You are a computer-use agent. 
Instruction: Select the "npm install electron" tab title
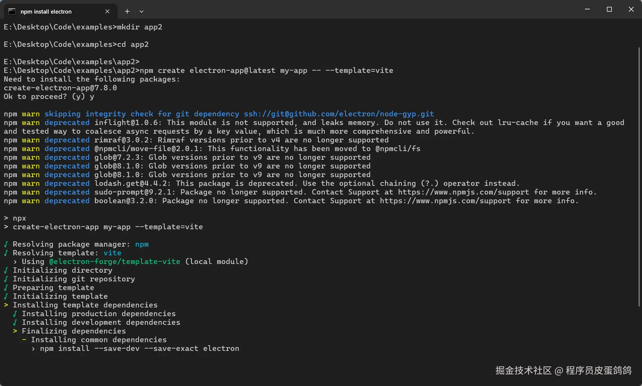46,12
